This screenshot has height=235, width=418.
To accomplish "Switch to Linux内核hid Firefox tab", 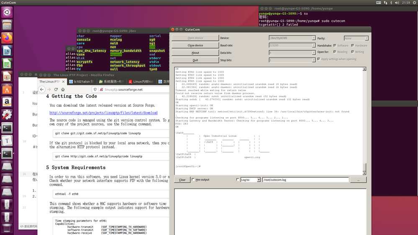I will point(141,82).
